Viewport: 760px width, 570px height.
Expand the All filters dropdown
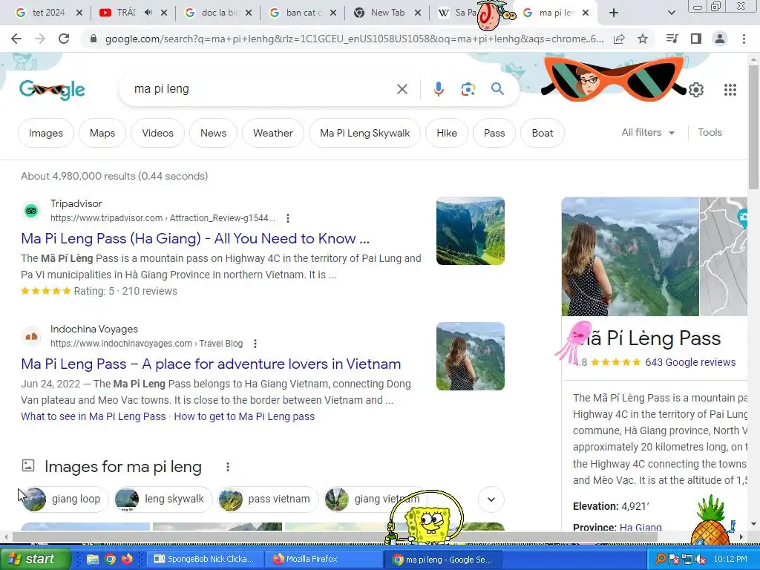tap(648, 132)
